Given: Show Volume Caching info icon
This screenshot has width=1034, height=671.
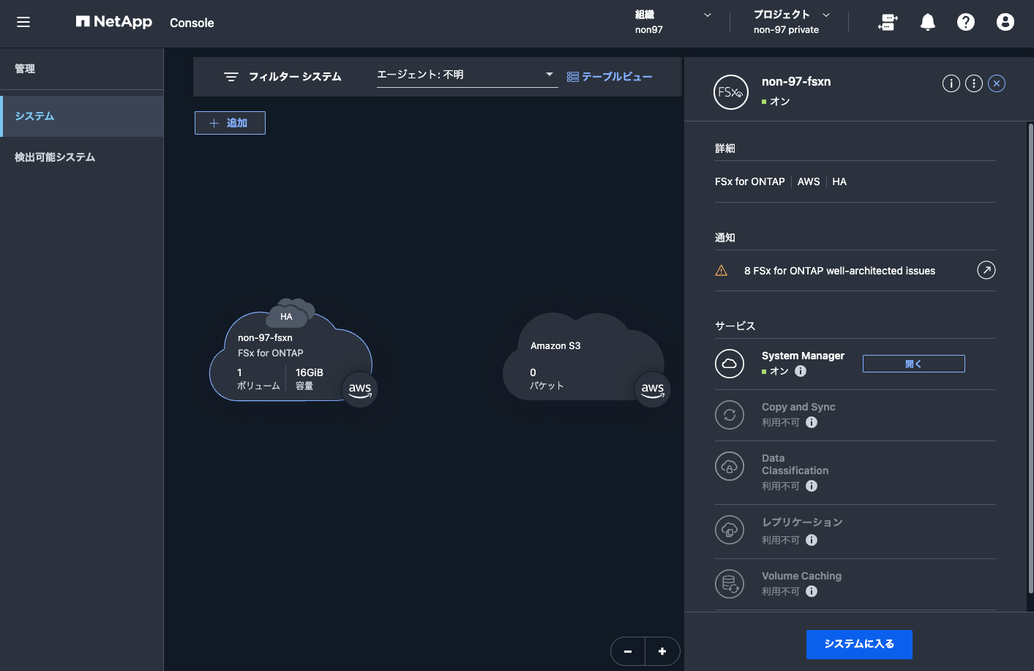Looking at the screenshot, I should (812, 591).
